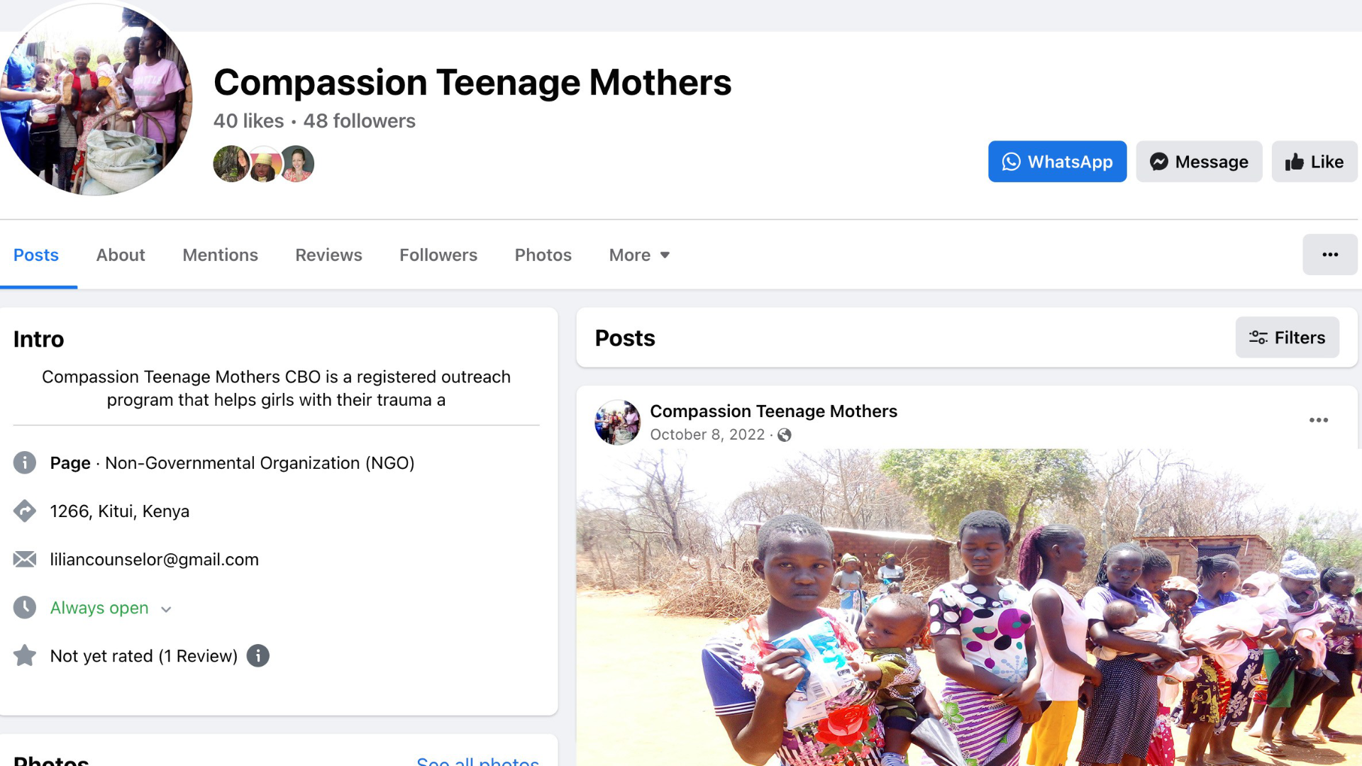Screen dimensions: 1362x766
Task: Expand the Always open hours chevron
Action: (x=166, y=609)
